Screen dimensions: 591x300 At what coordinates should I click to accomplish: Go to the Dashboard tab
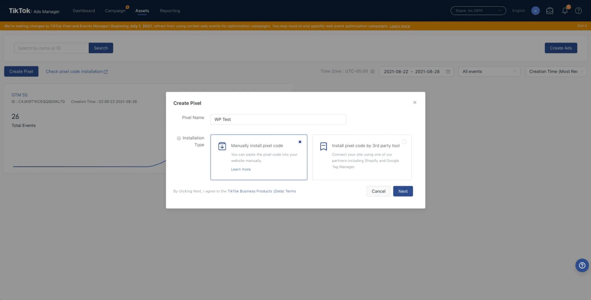pos(84,11)
